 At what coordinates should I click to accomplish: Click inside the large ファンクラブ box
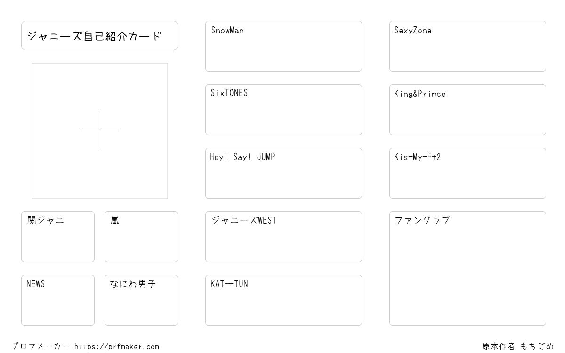[468, 268]
